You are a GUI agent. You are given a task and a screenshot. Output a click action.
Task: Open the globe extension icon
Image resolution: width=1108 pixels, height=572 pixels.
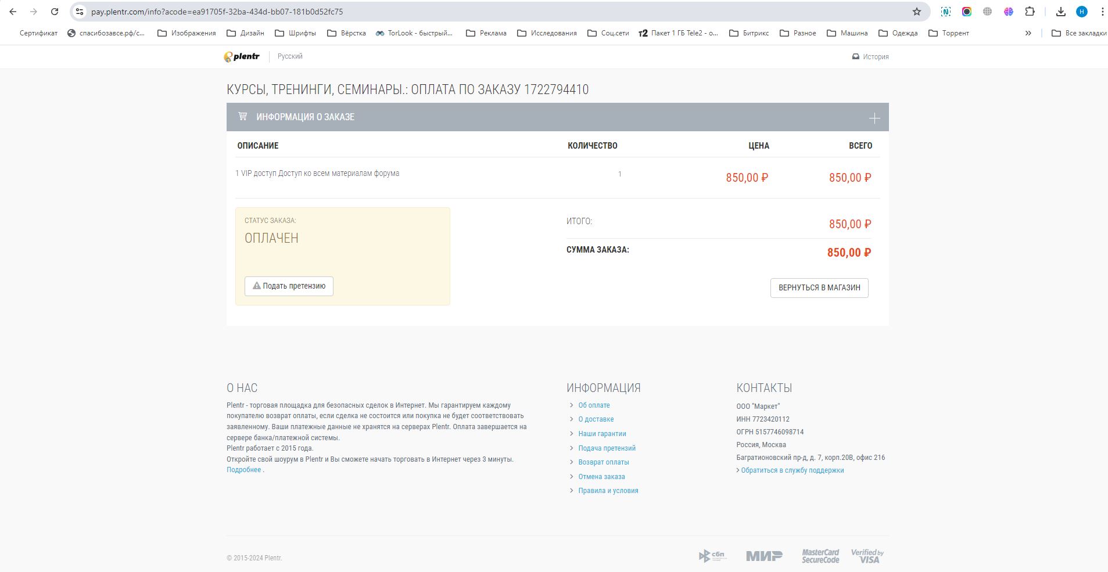point(988,12)
